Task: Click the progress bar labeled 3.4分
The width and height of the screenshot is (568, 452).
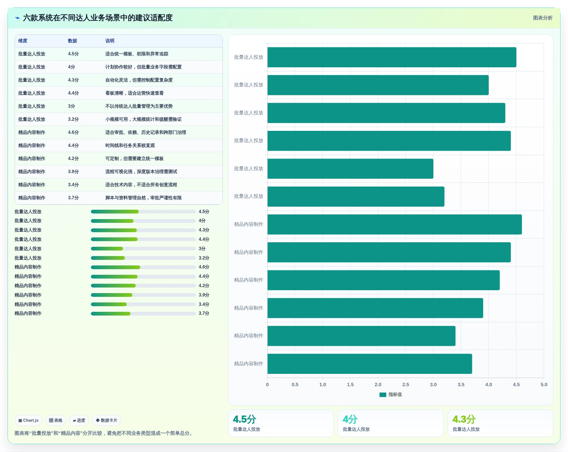Action: click(143, 304)
